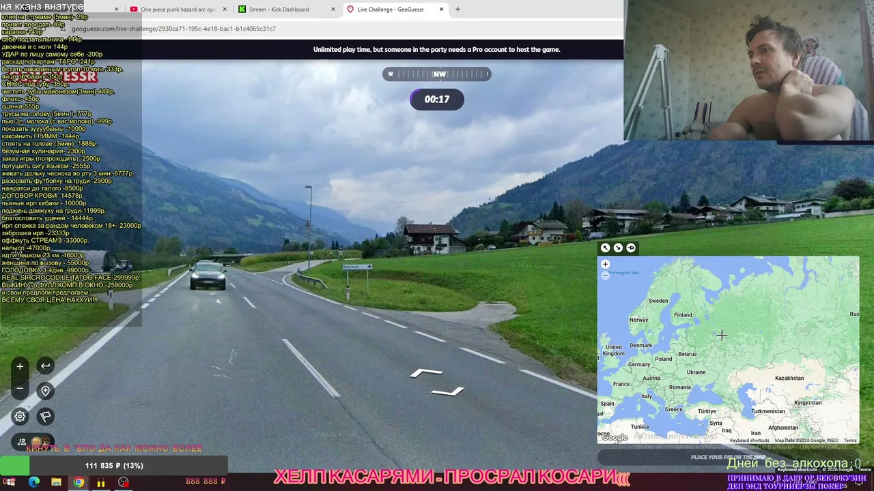Toggle the sticky pin on the guess map
The image size is (874, 491).
631,248
